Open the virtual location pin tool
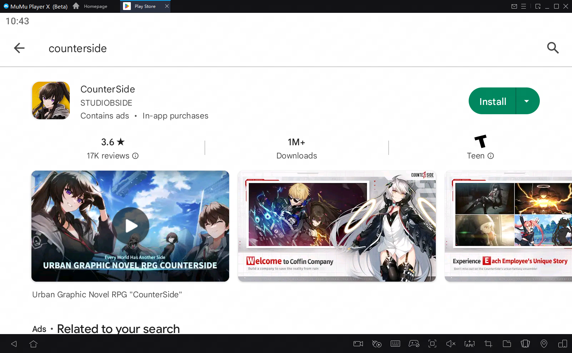The image size is (572, 353). click(544, 344)
